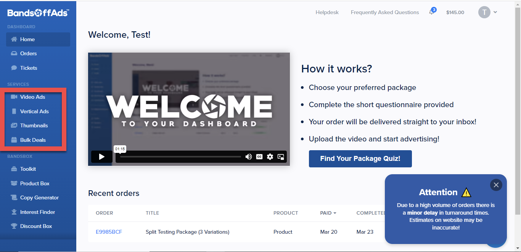Click the Orders inbox icon
Image resolution: width=521 pixels, height=252 pixels.
click(x=14, y=53)
